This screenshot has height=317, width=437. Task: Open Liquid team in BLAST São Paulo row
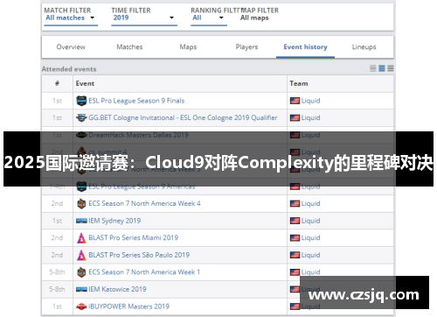pyautogui.click(x=311, y=255)
